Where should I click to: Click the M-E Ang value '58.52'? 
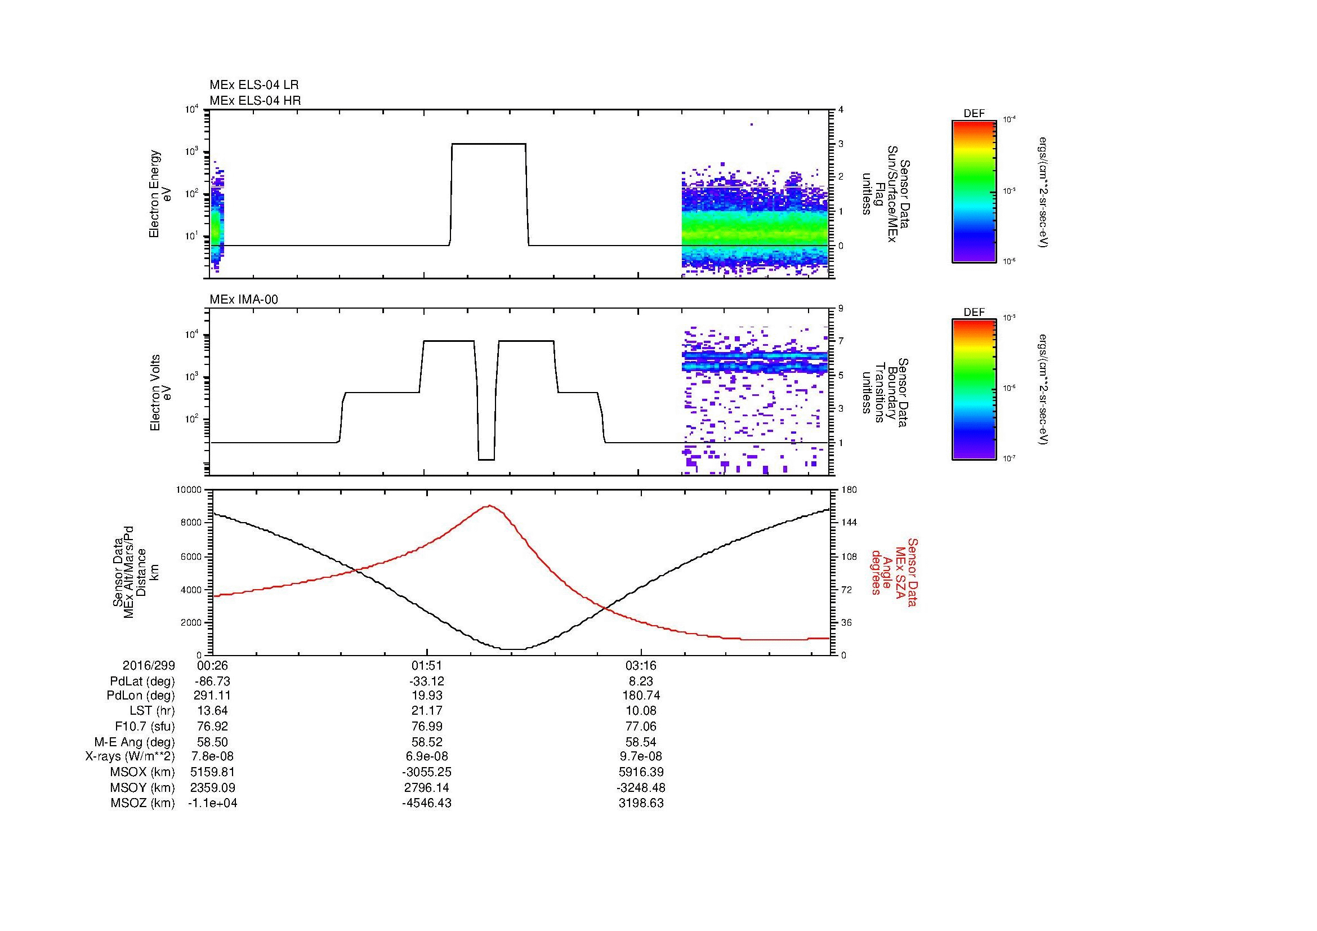click(427, 742)
